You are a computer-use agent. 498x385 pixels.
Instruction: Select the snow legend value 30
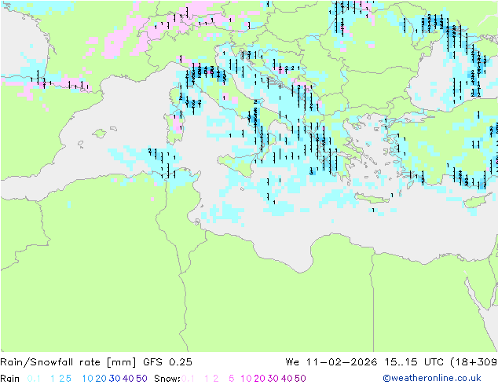pyautogui.click(x=273, y=379)
